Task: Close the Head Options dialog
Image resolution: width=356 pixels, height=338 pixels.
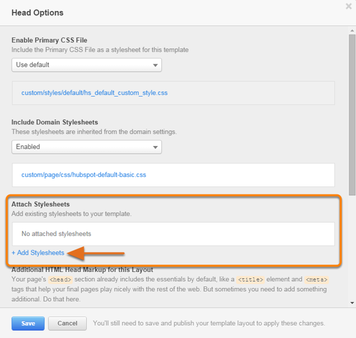Action: (x=349, y=6)
